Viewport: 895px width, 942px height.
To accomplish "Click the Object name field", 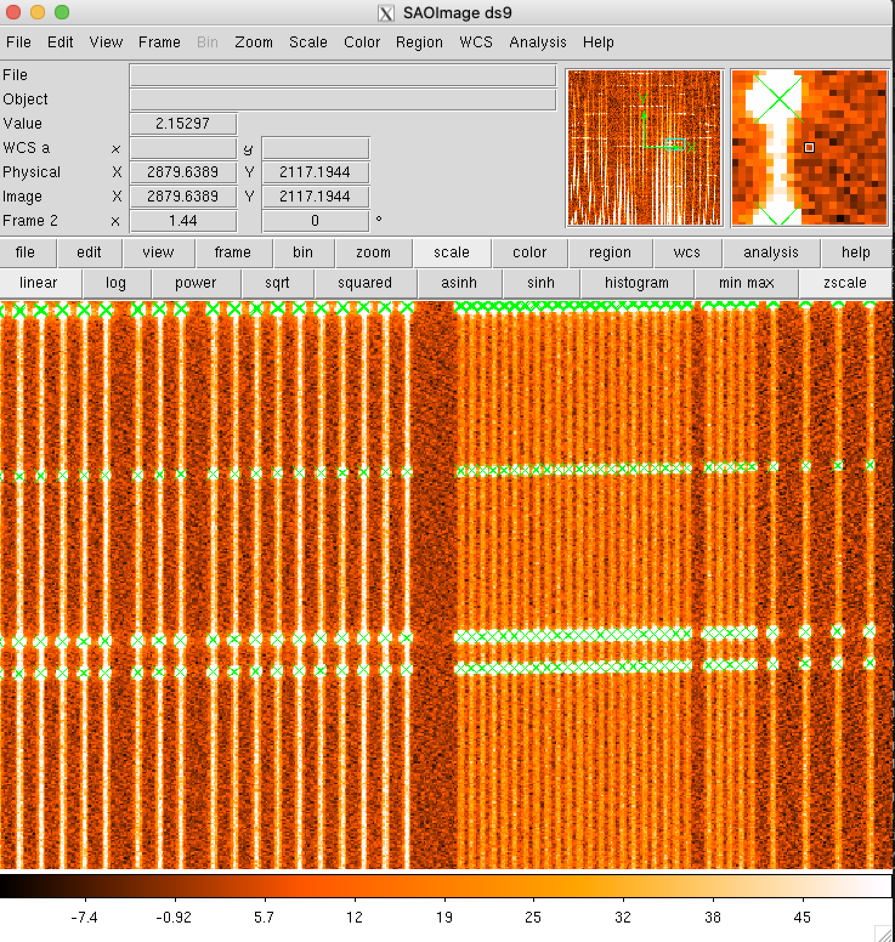I will tap(342, 100).
